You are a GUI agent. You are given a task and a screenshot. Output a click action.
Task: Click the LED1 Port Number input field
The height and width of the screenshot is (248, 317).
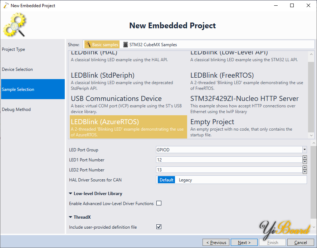pos(229,160)
